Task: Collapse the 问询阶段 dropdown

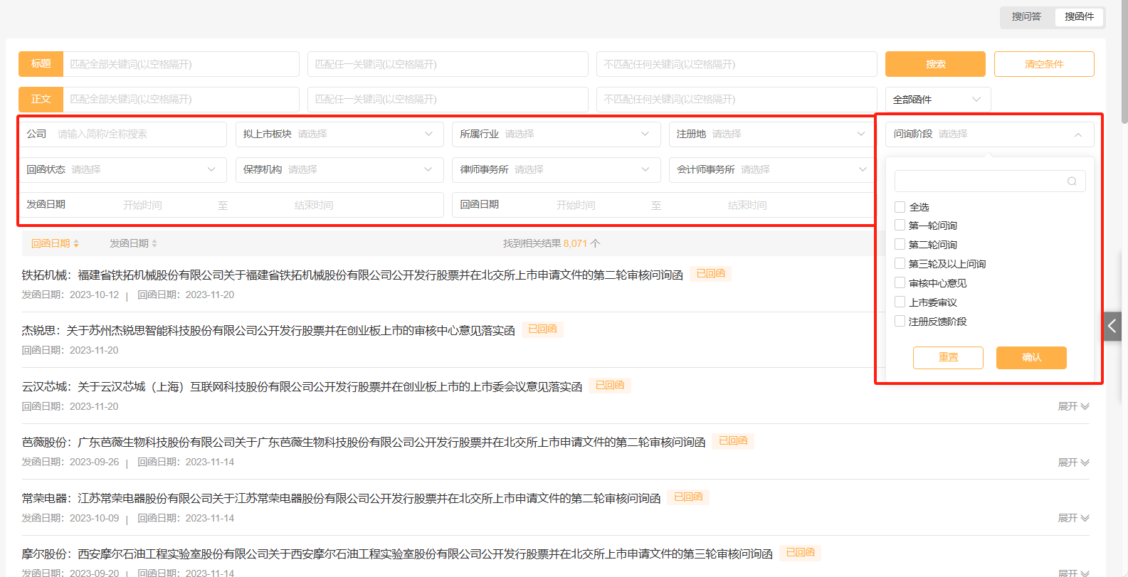Action: click(989, 134)
